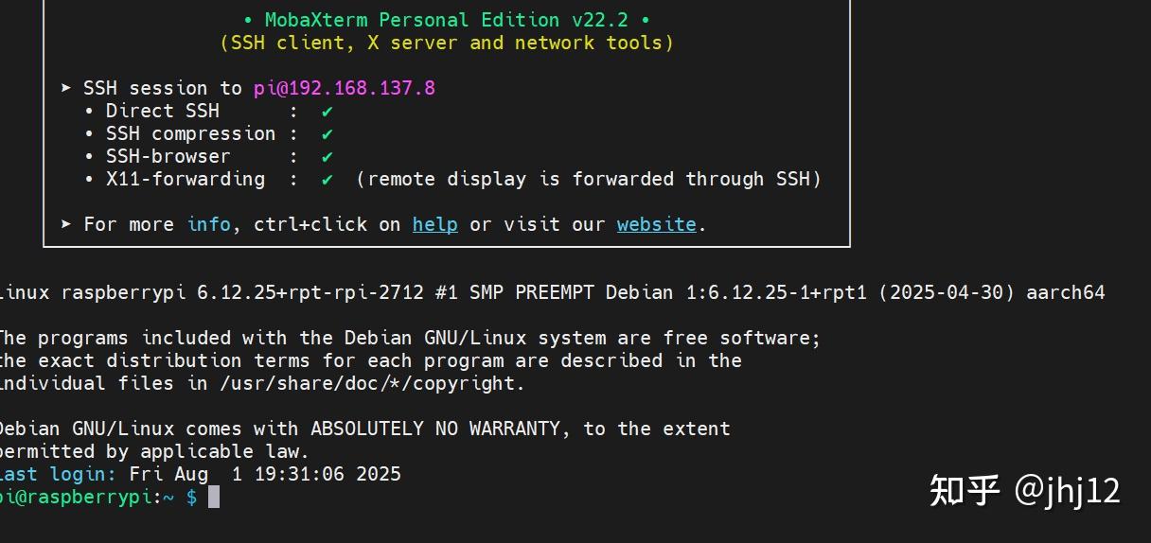Click the SSH compression checkmark
Screen dimensions: 1151x543
point(328,133)
